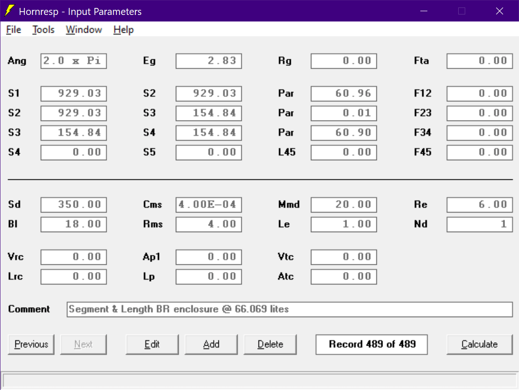
Task: Click the Sd field showing 350.00
Action: pyautogui.click(x=73, y=205)
